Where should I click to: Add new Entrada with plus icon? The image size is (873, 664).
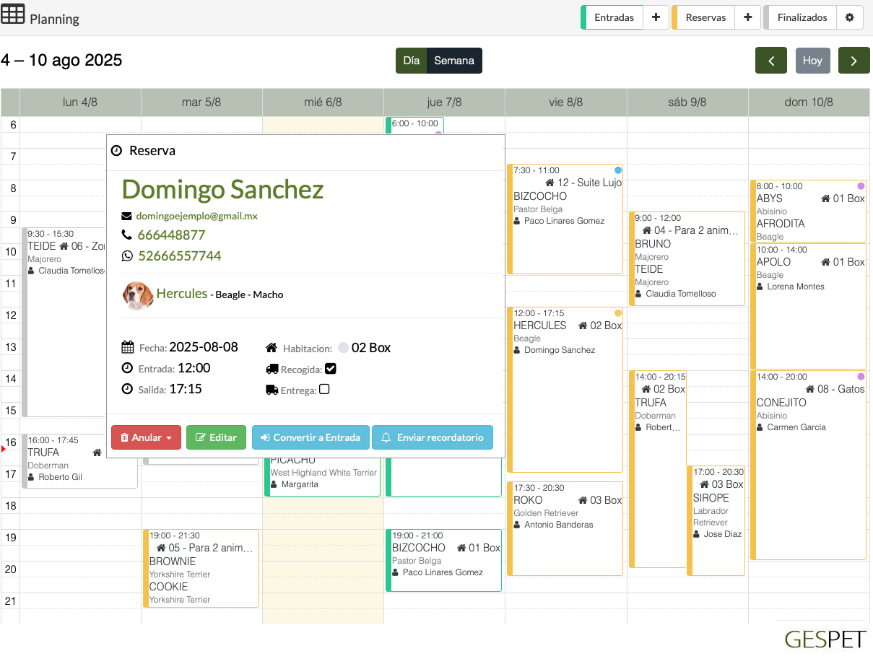656,18
